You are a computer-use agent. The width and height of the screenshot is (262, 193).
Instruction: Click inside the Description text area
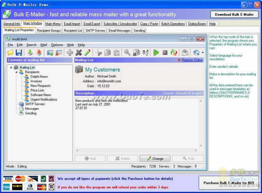(x=137, y=123)
